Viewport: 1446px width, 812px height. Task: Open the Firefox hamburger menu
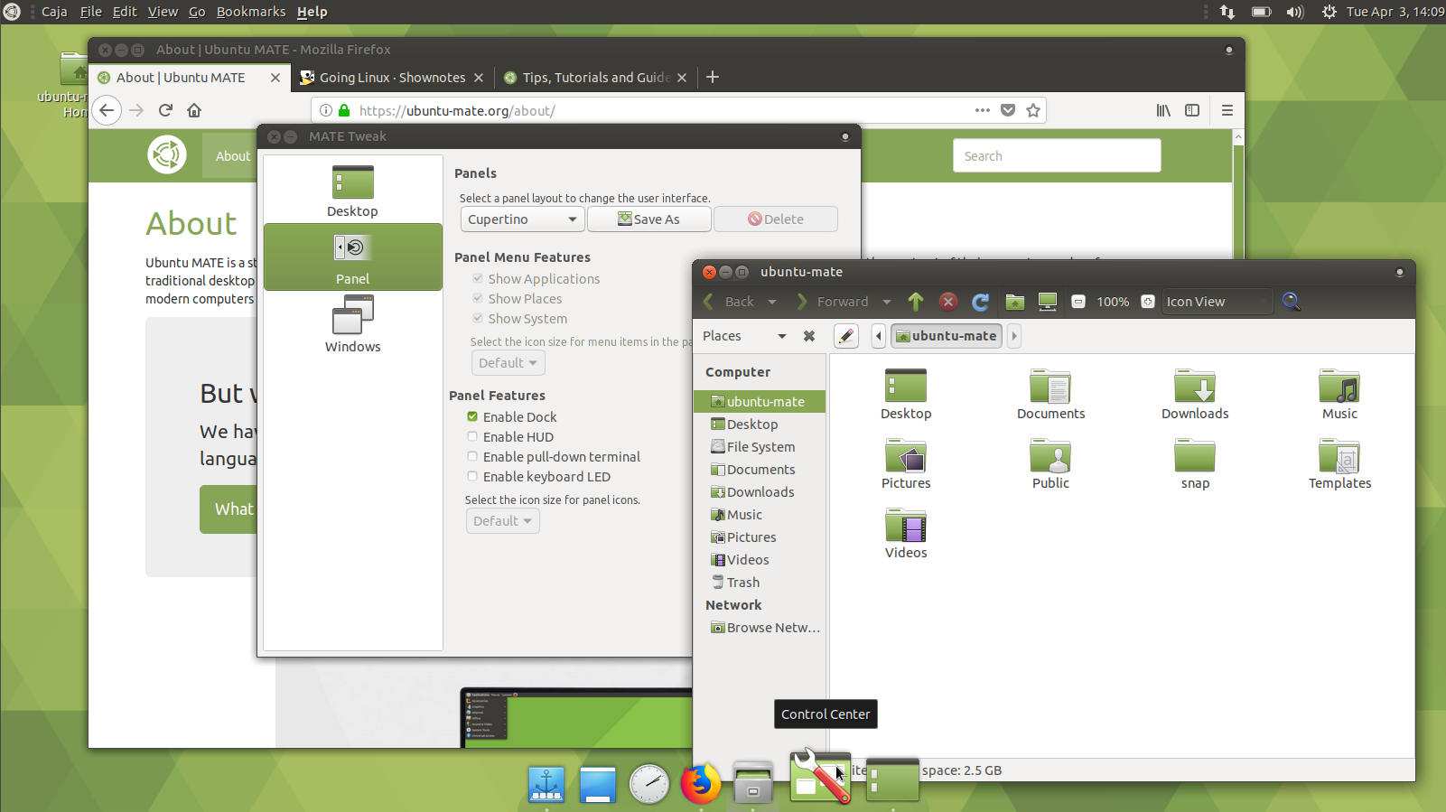click(1227, 110)
